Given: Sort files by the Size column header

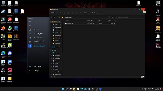Looking at the screenshot, I should click(112, 21).
